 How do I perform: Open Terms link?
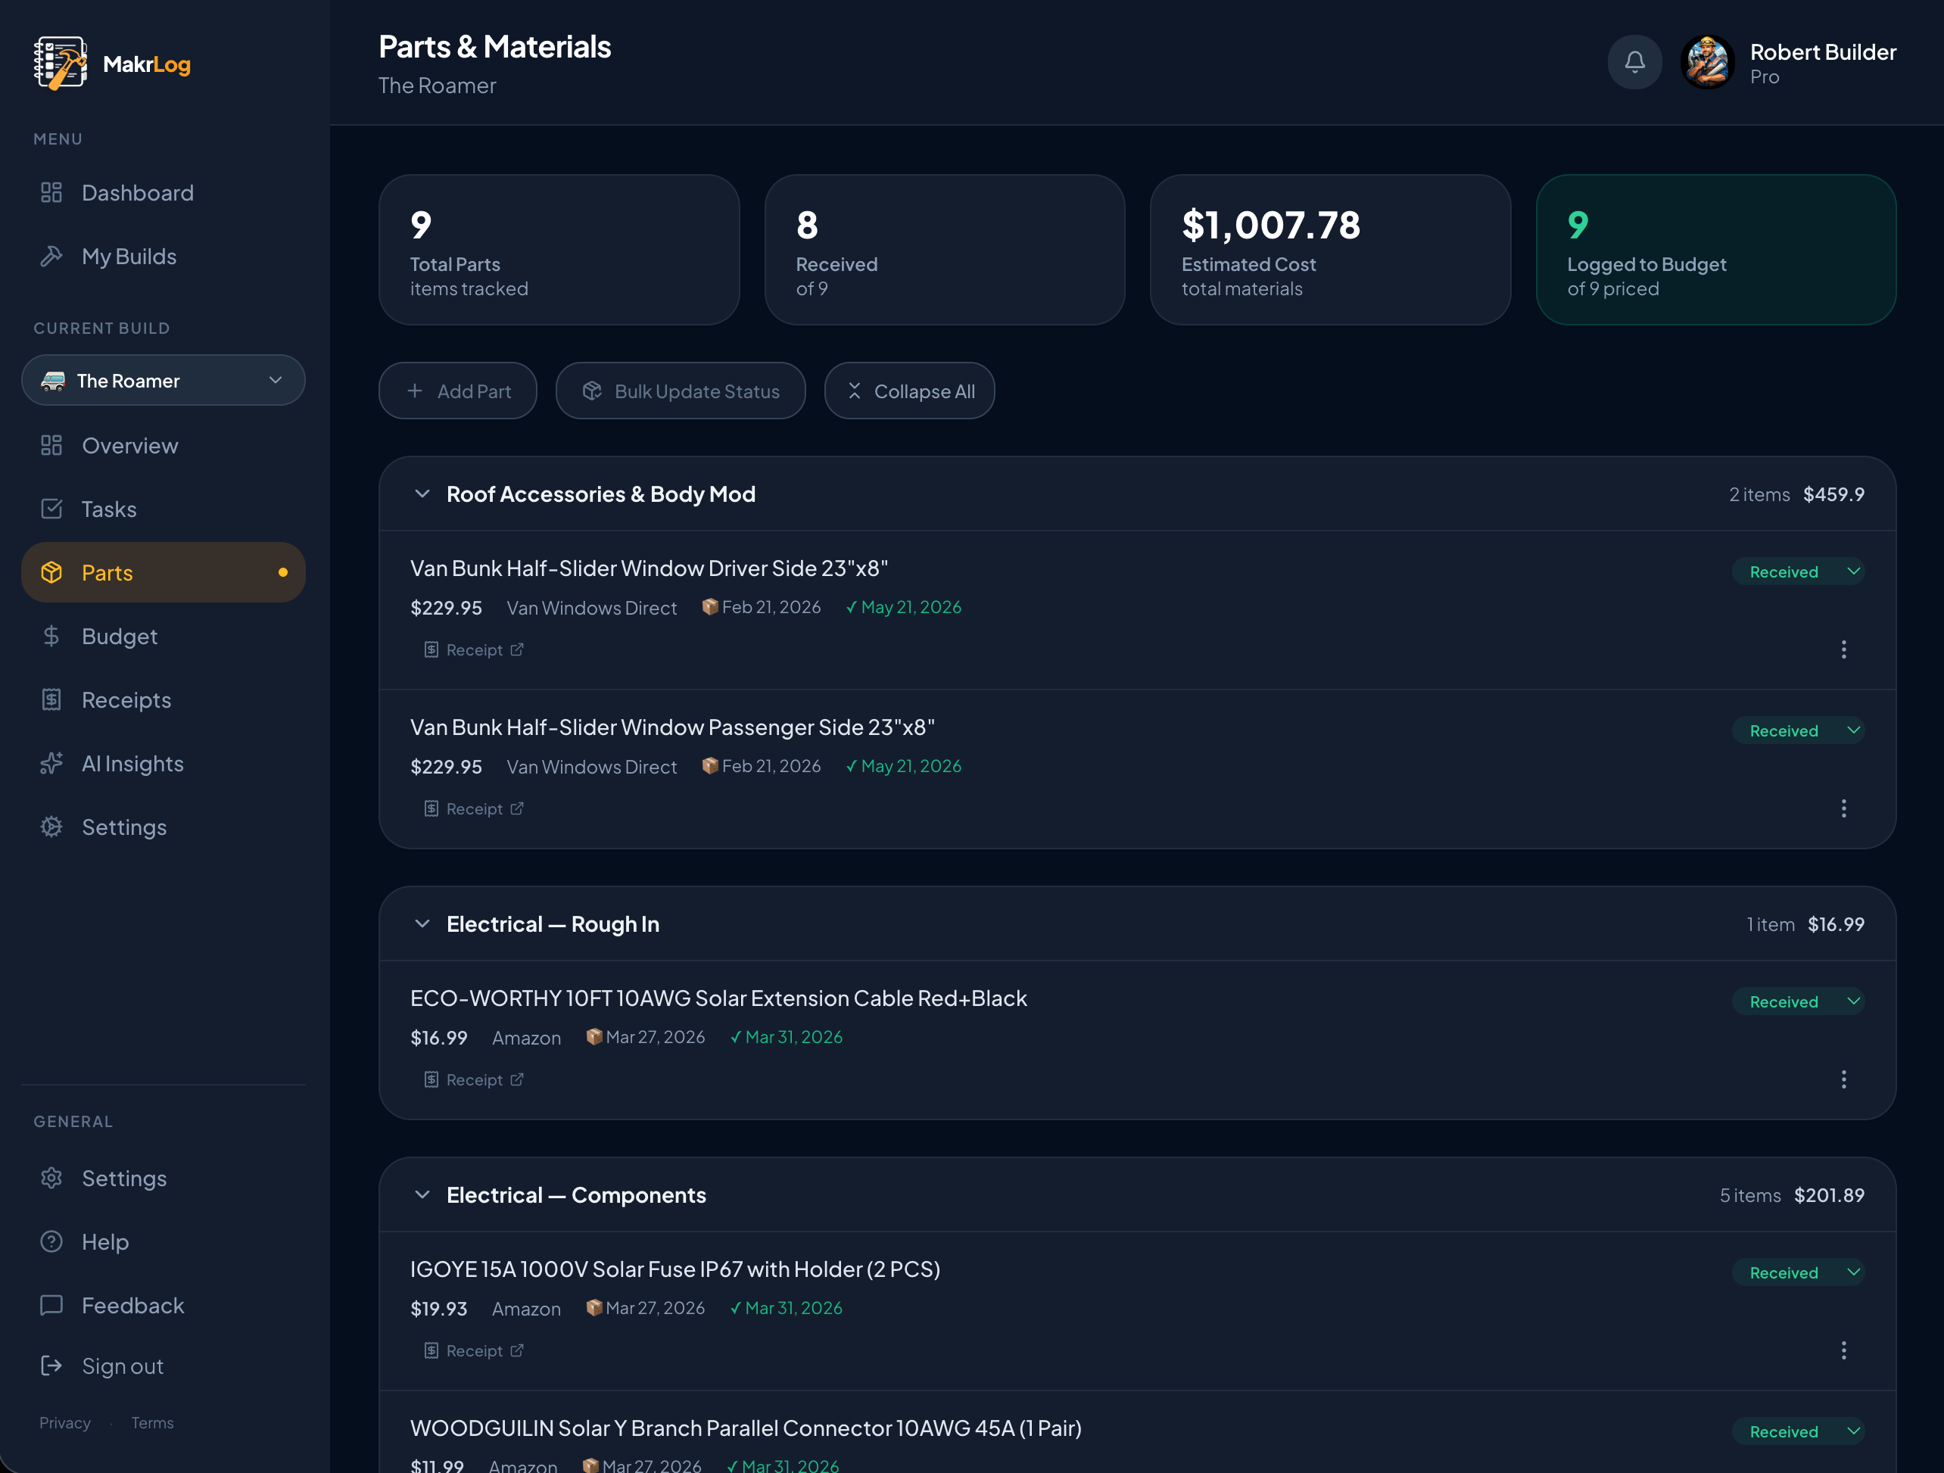[x=152, y=1423]
